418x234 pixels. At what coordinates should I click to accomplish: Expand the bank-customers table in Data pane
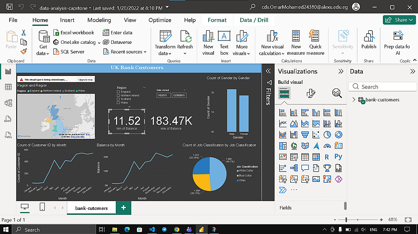pyautogui.click(x=354, y=100)
